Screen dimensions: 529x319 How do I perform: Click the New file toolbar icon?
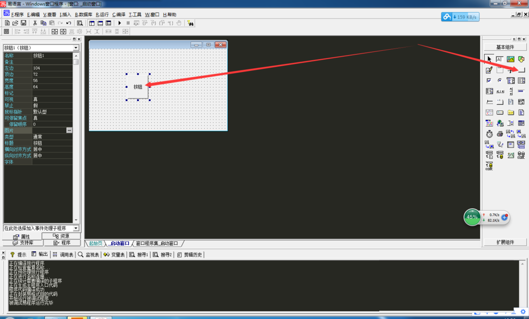[x=7, y=23]
